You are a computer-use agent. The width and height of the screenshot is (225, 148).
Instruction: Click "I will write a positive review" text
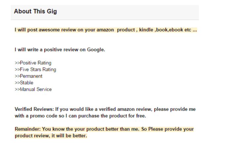43,50
